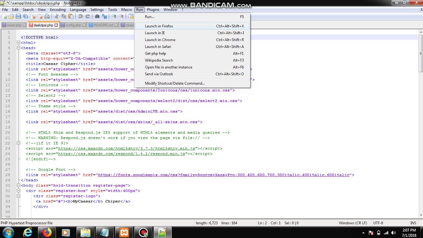
Task: Collapse the html fold marker on line 3
Action: click(18, 43)
